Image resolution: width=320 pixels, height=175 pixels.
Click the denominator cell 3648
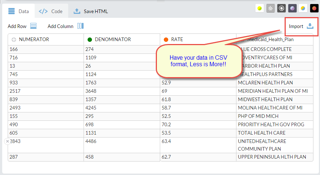(x=122, y=91)
